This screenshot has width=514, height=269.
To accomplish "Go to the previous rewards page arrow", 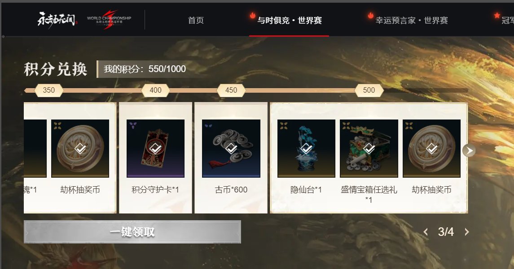I will [x=426, y=232].
